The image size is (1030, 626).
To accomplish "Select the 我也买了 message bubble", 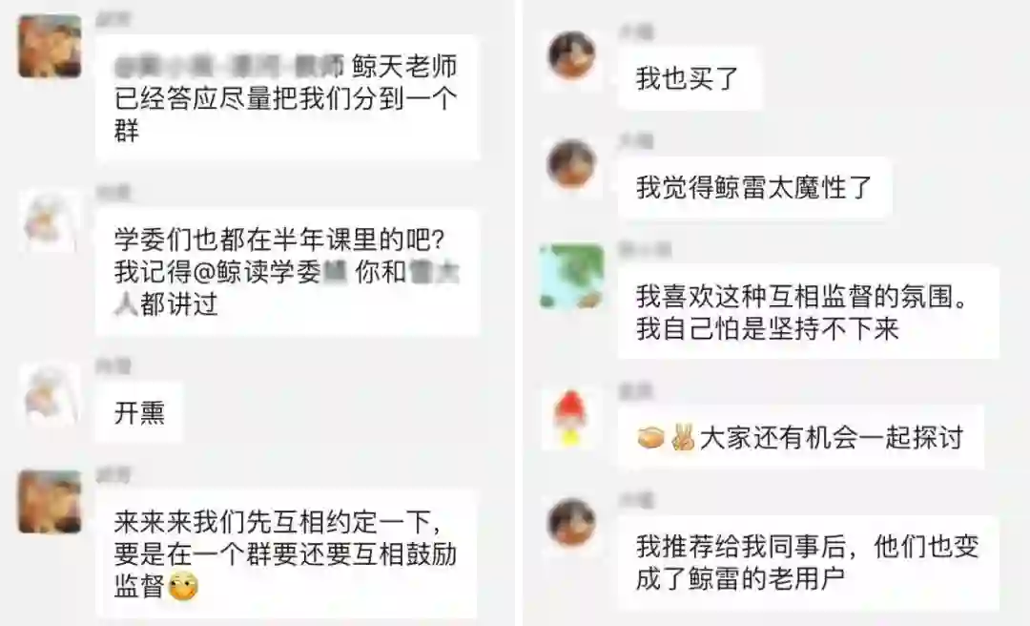I will [689, 79].
